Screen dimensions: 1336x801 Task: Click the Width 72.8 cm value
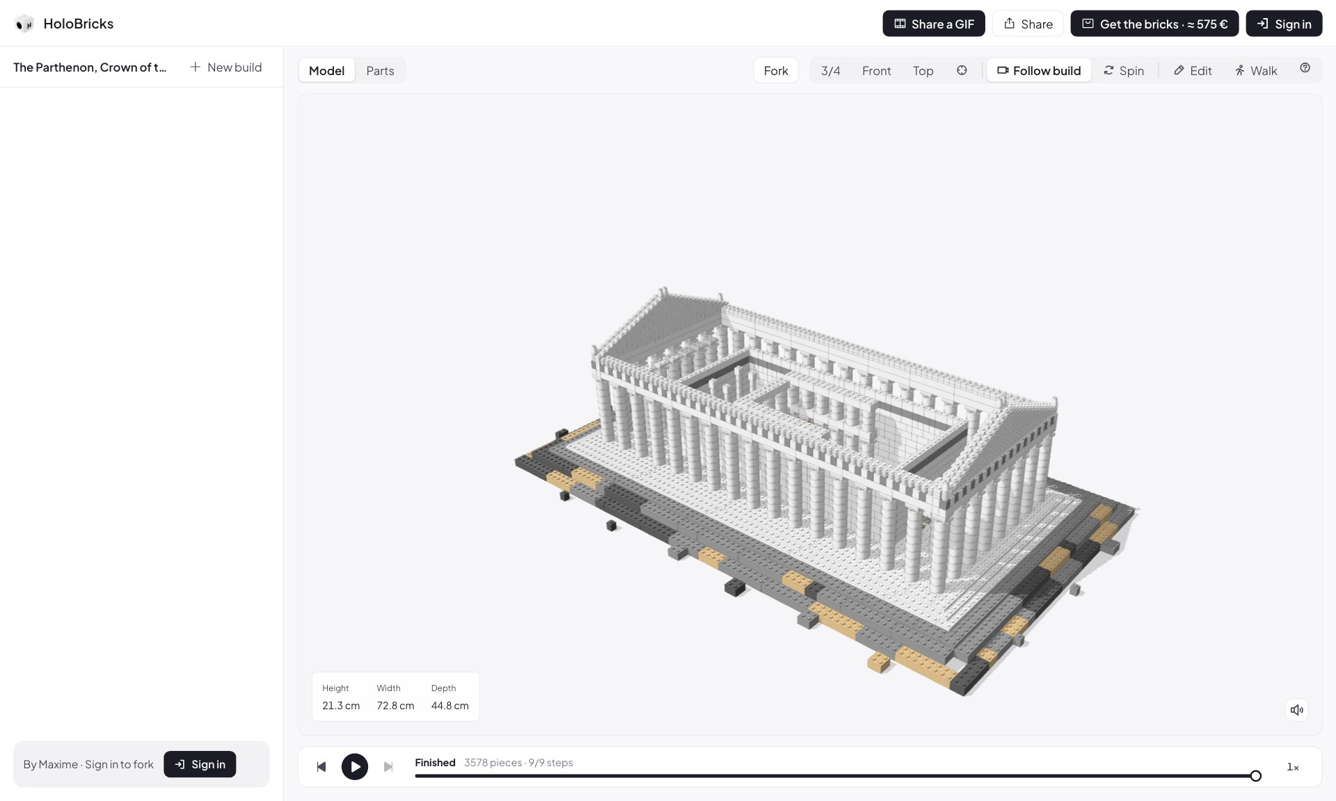(395, 706)
